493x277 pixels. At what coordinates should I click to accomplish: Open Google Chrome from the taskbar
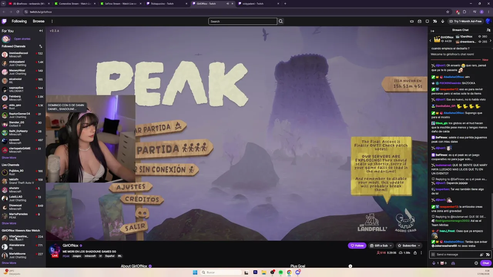289,272
